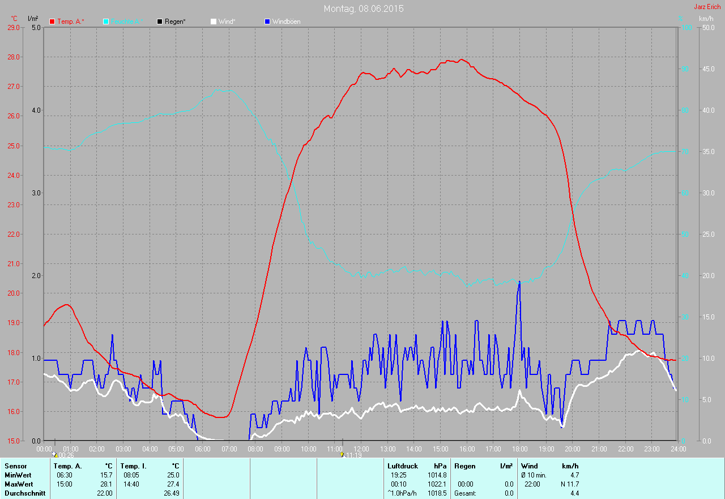Click the black Regen legend square
This screenshot has width=725, height=499.
pyautogui.click(x=160, y=22)
